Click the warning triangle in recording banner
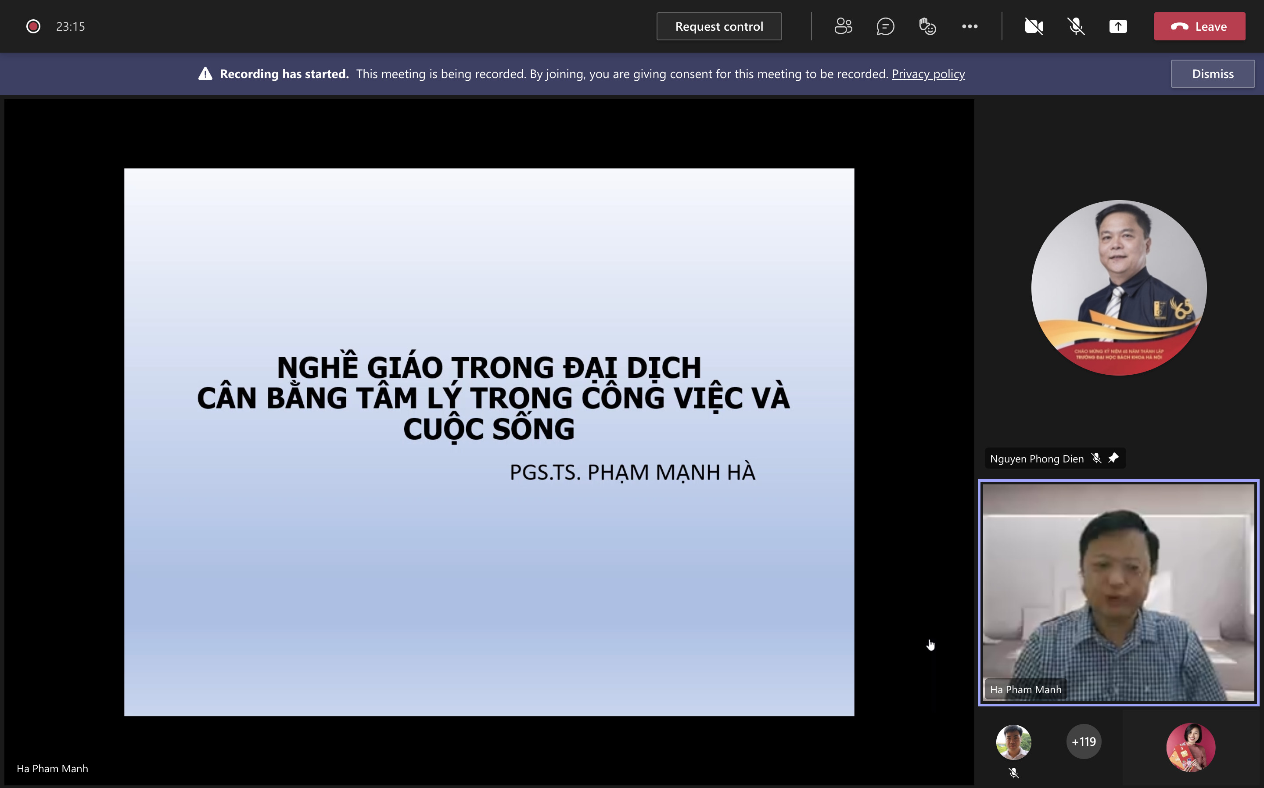 (205, 73)
